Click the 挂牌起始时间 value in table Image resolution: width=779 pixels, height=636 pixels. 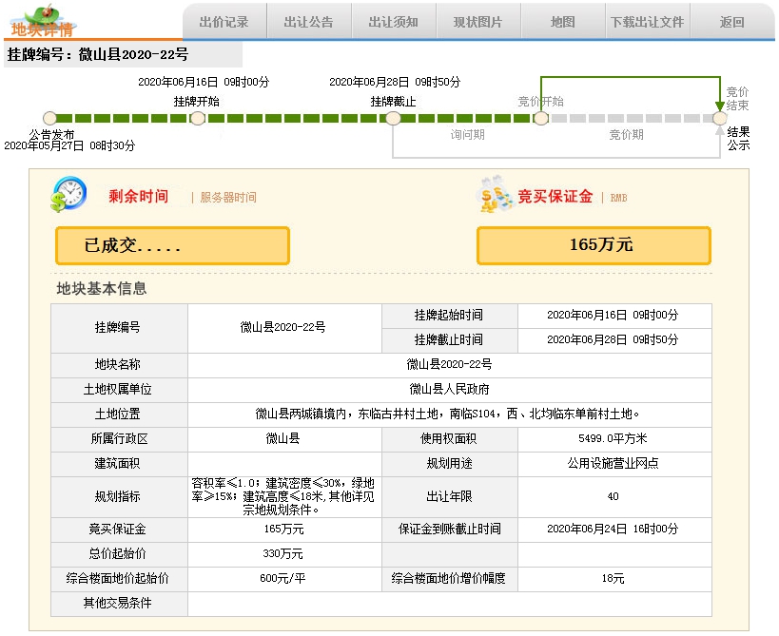[x=614, y=316]
